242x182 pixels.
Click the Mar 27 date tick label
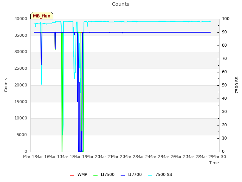(x=181, y=157)
